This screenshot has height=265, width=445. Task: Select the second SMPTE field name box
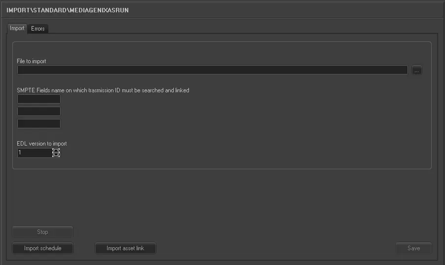[x=39, y=112]
